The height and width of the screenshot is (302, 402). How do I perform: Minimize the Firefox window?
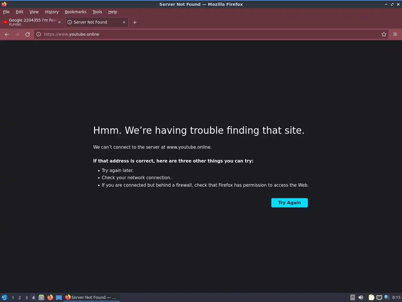point(386,4)
